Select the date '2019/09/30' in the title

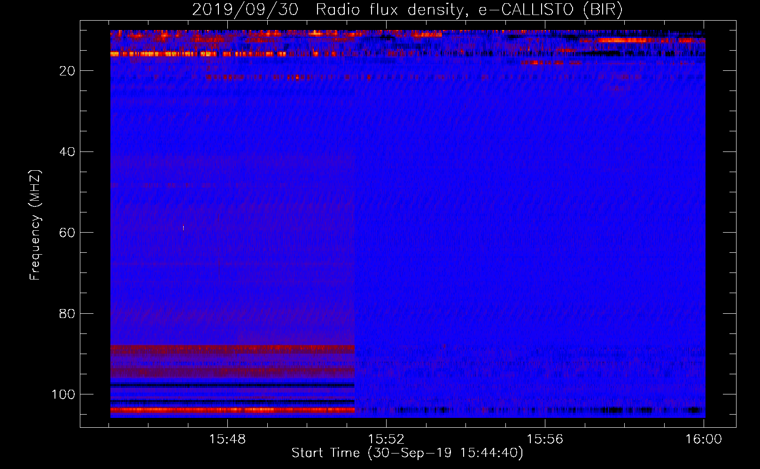[x=245, y=9]
